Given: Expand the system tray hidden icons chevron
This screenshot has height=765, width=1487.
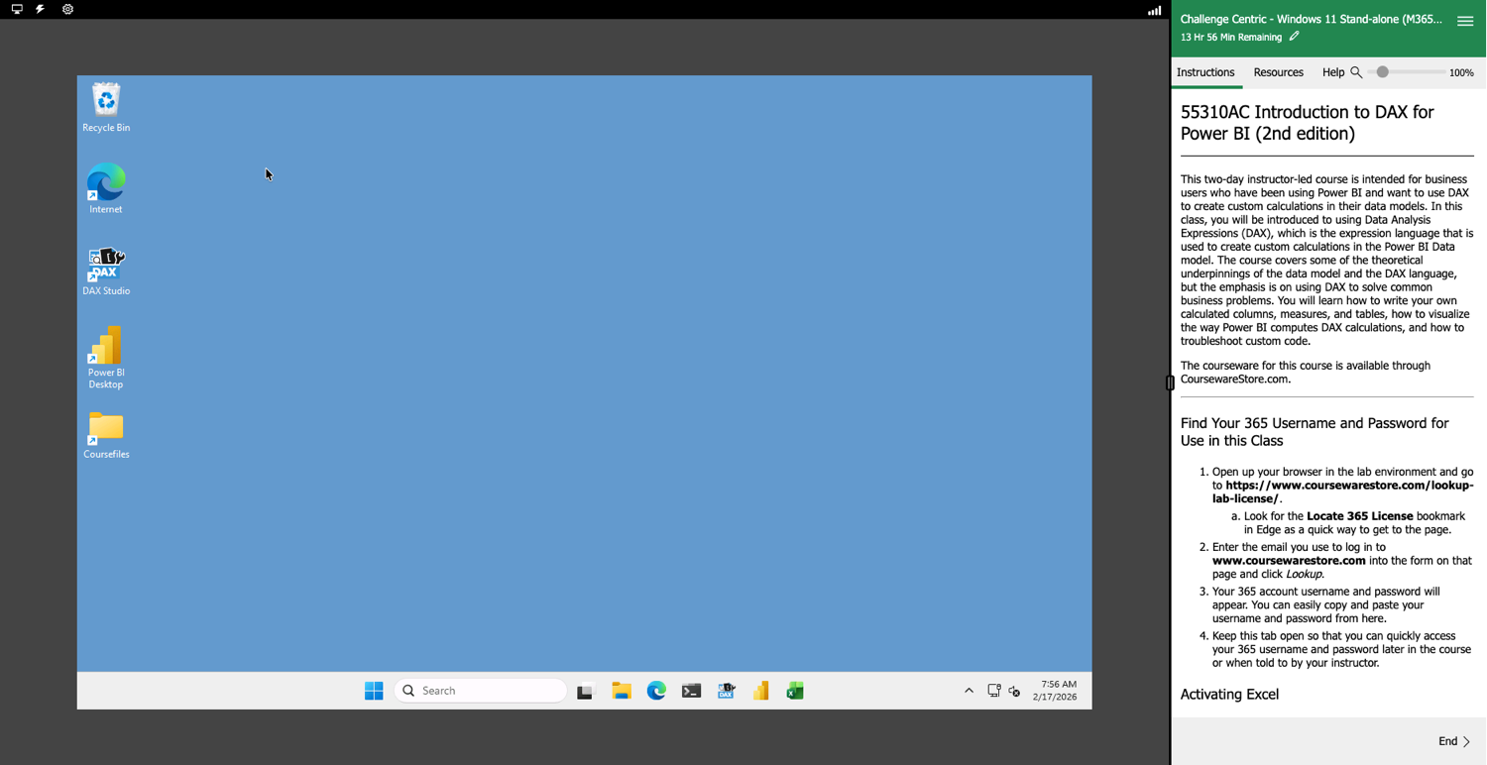Looking at the screenshot, I should 969,692.
